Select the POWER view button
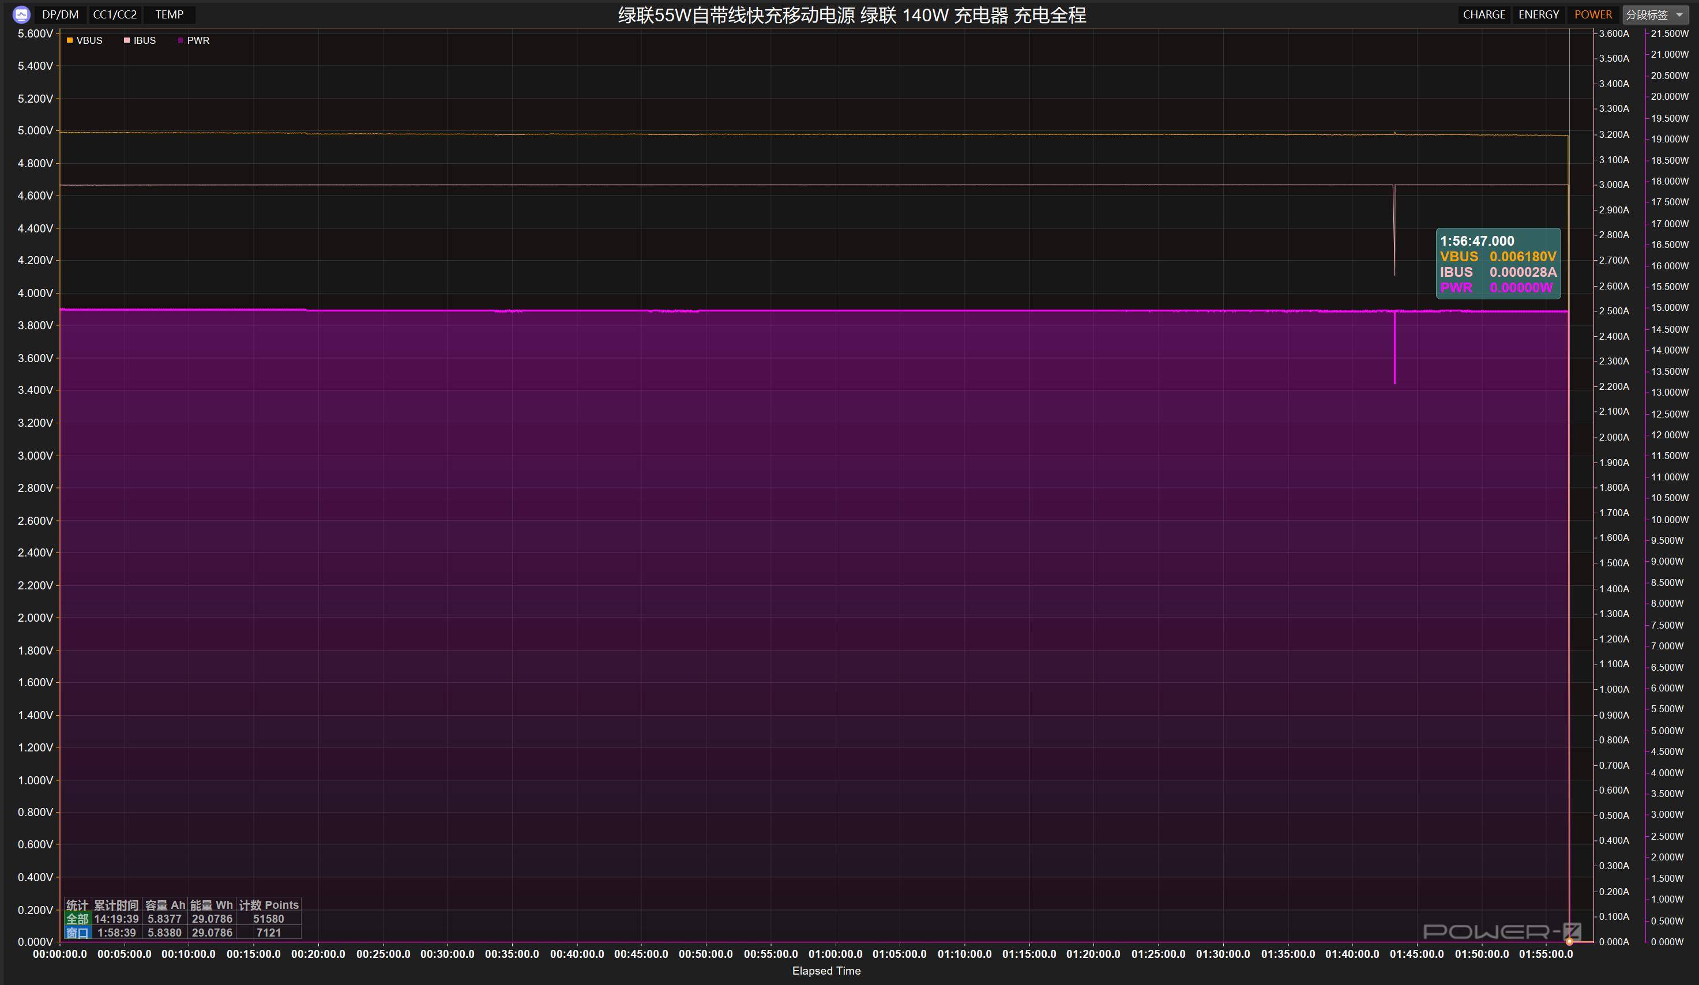1699x985 pixels. coord(1592,14)
